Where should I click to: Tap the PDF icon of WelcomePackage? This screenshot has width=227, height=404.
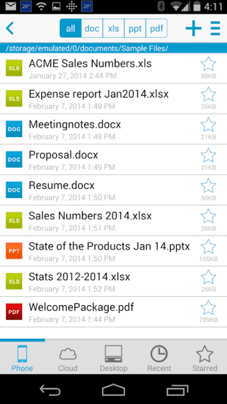tap(14, 312)
